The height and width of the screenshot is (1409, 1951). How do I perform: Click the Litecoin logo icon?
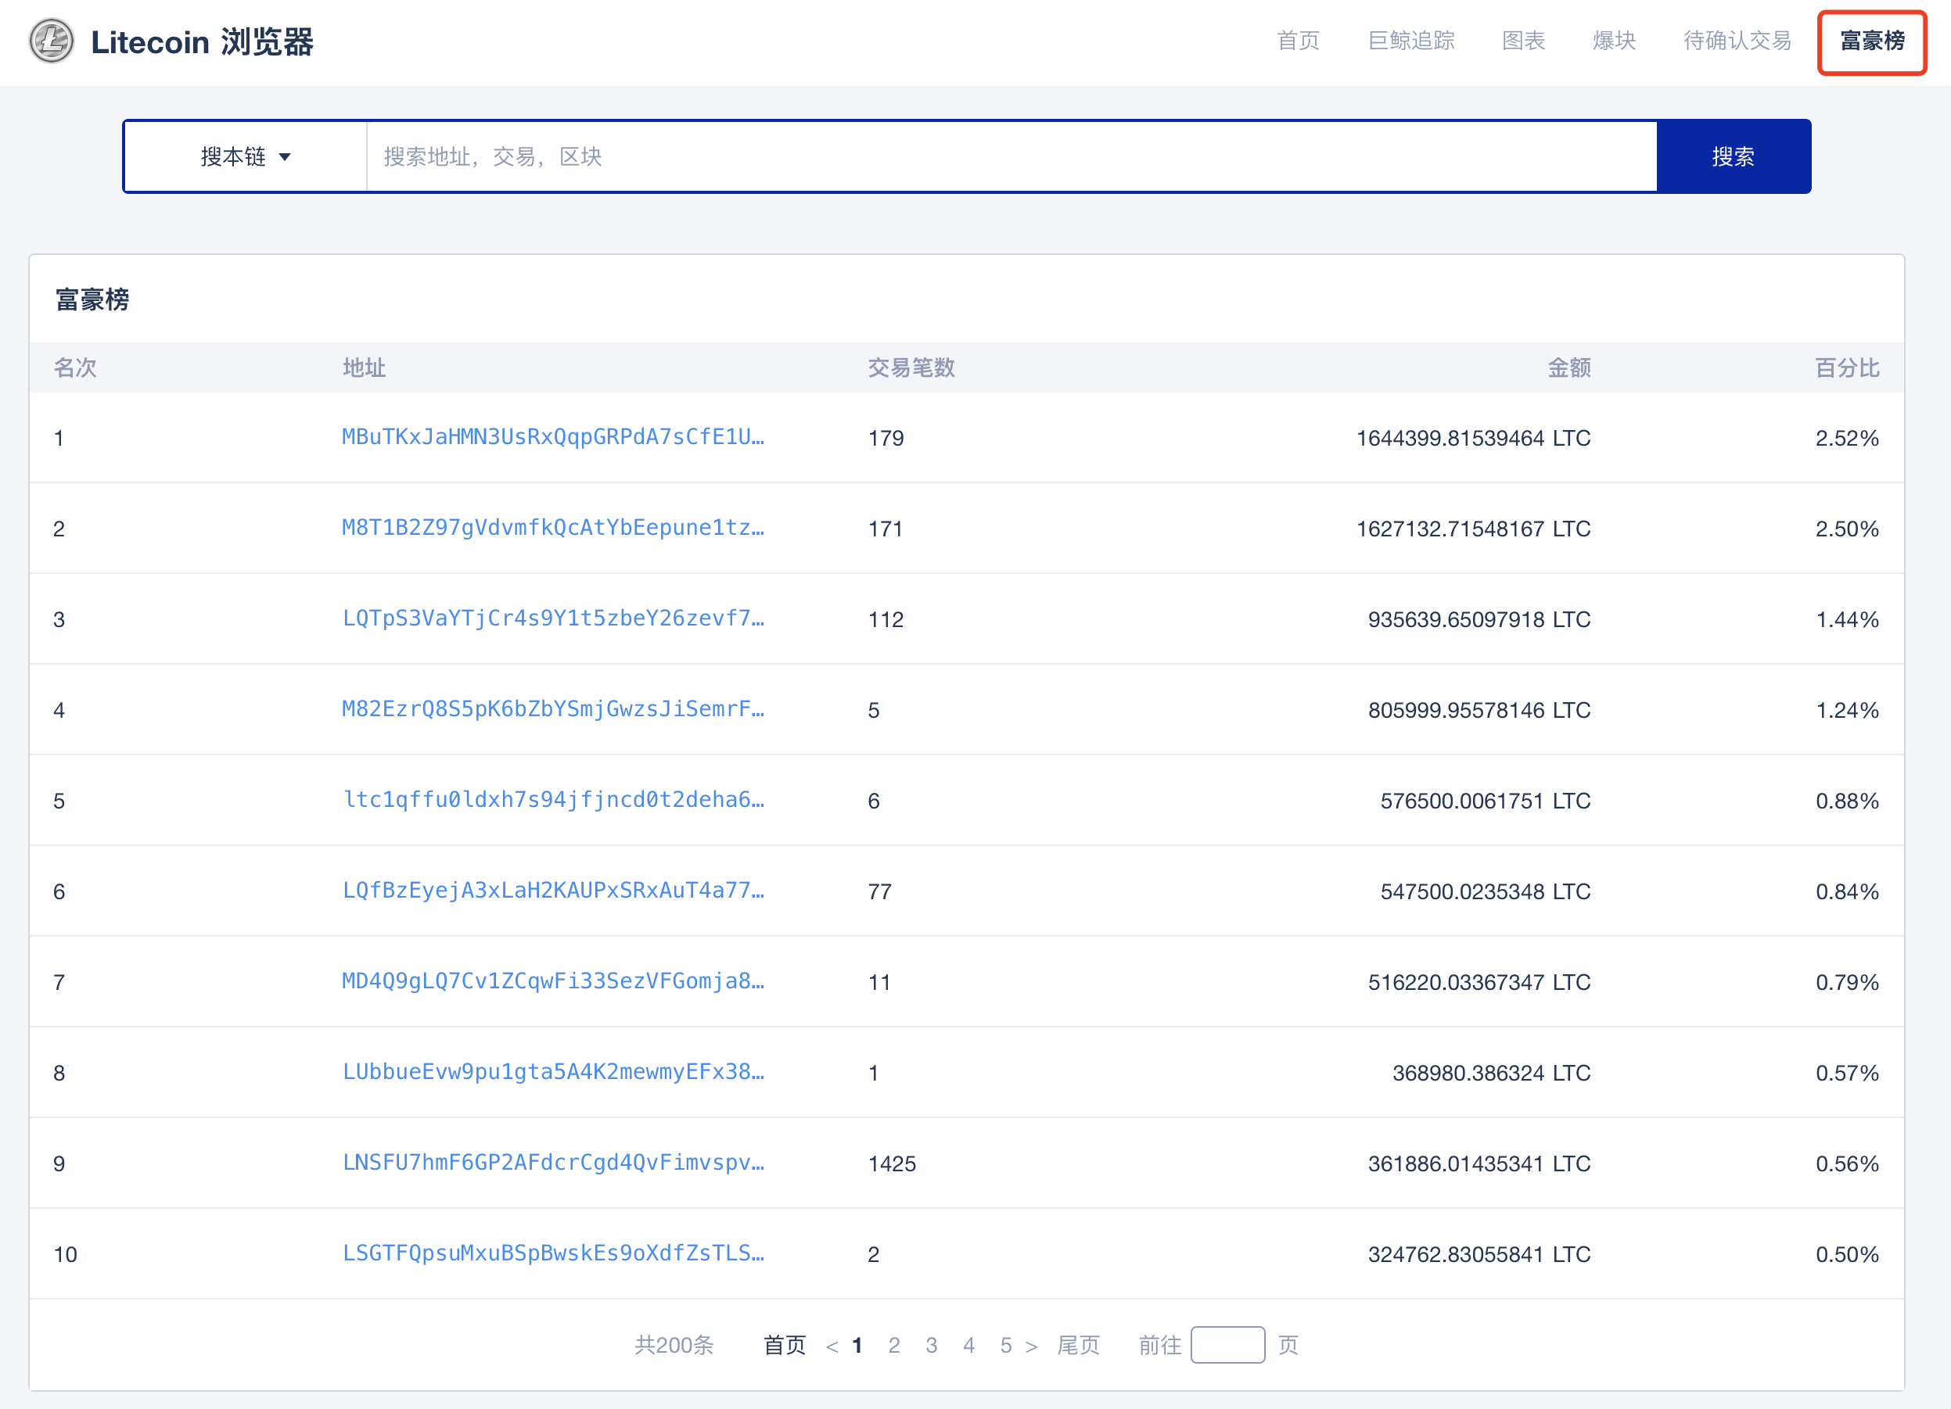[x=52, y=41]
